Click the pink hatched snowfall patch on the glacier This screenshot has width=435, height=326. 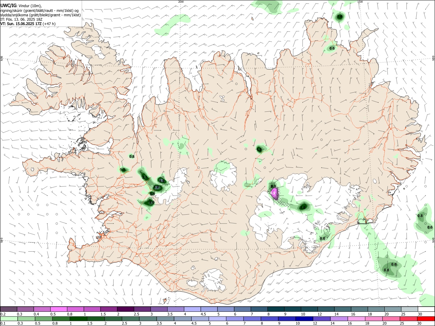(x=274, y=194)
